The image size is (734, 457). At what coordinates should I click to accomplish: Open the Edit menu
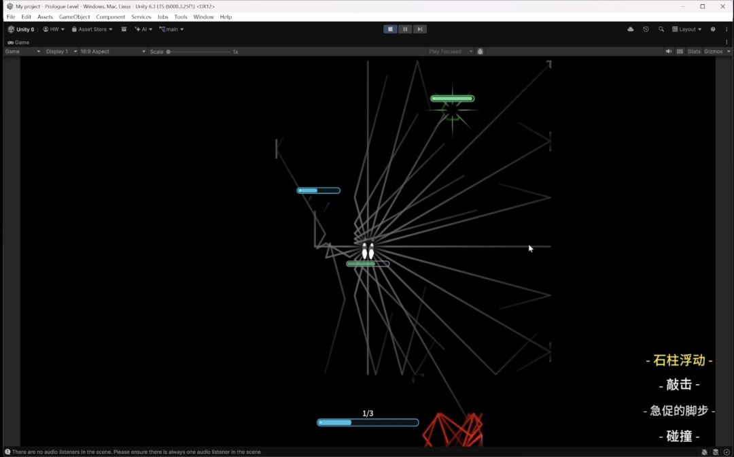(x=27, y=17)
